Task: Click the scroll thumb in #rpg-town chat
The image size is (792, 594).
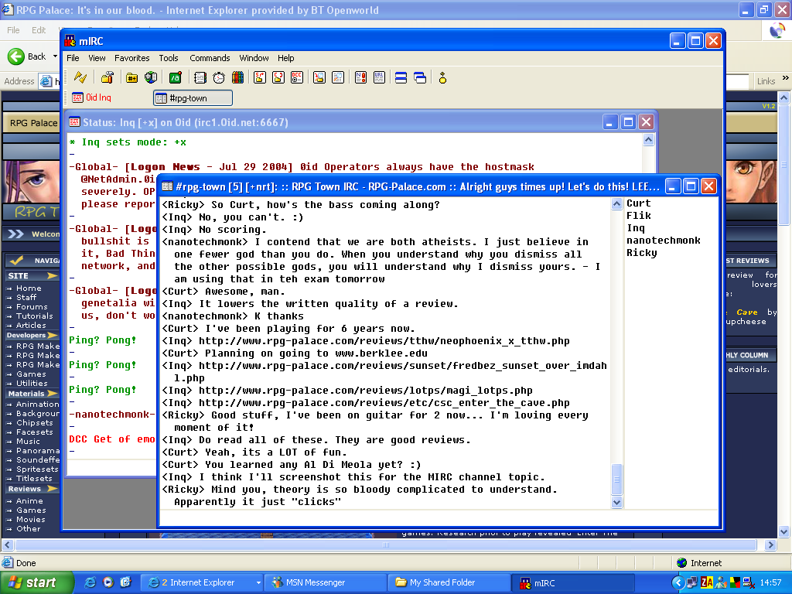Action: pyautogui.click(x=616, y=479)
